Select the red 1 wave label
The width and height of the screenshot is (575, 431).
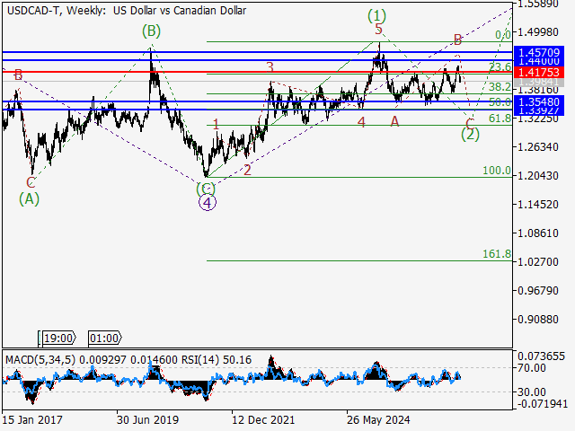tap(216, 125)
